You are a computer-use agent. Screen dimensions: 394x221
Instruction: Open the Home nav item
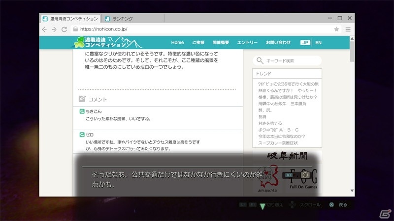pos(177,43)
